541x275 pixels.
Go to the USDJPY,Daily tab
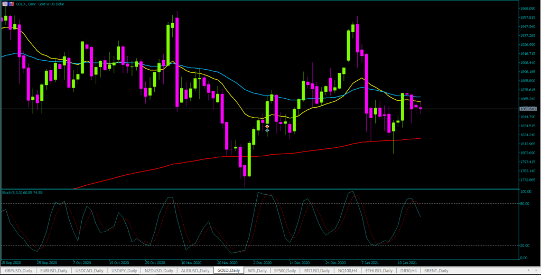pos(125,270)
